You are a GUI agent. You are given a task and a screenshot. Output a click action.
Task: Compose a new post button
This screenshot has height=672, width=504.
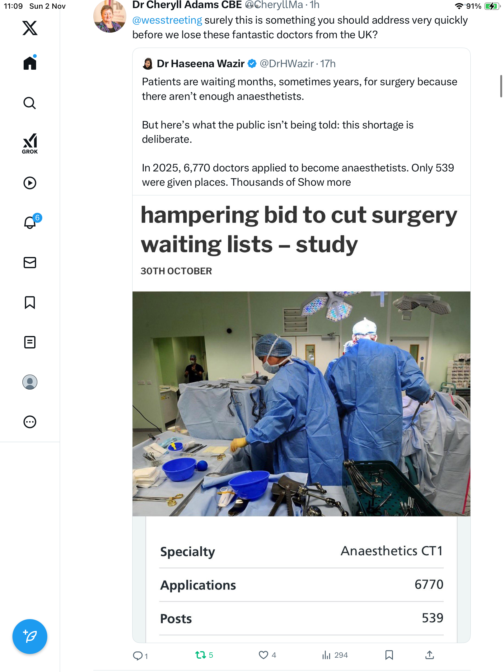[x=30, y=637]
